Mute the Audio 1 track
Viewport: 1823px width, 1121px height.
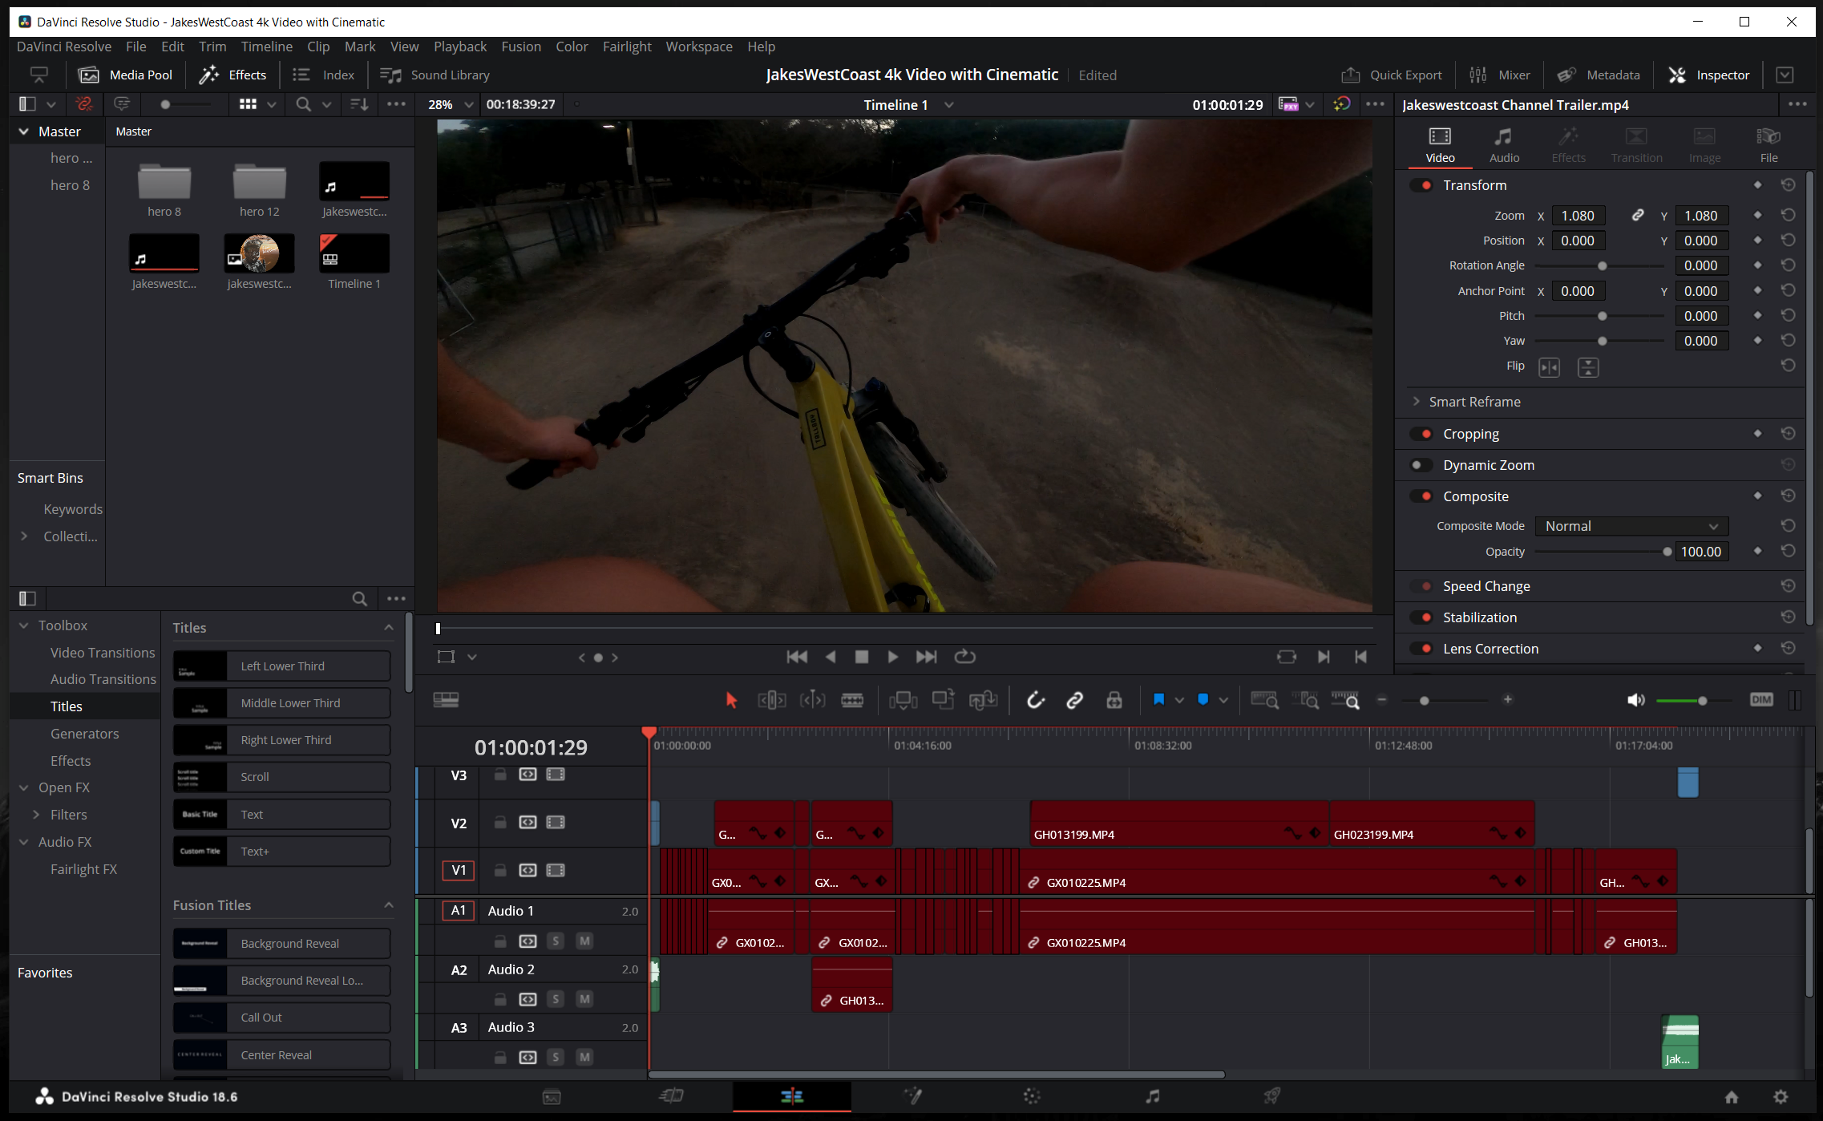tap(584, 941)
